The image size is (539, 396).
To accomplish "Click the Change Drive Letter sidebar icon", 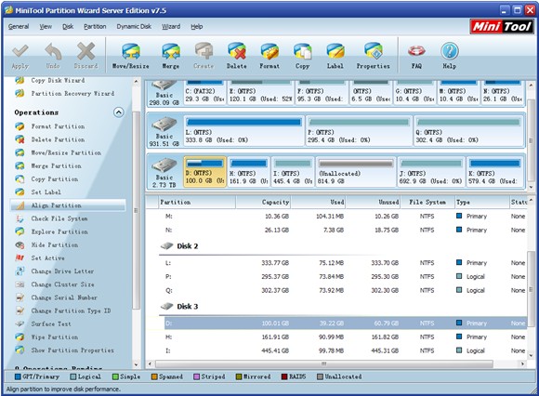I will click(x=20, y=271).
